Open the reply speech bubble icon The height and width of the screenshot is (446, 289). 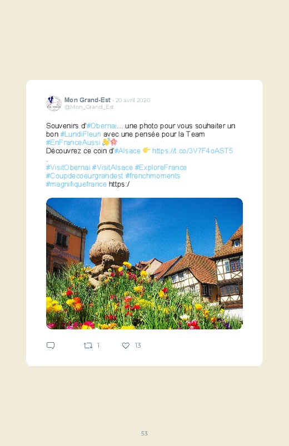[51, 345]
